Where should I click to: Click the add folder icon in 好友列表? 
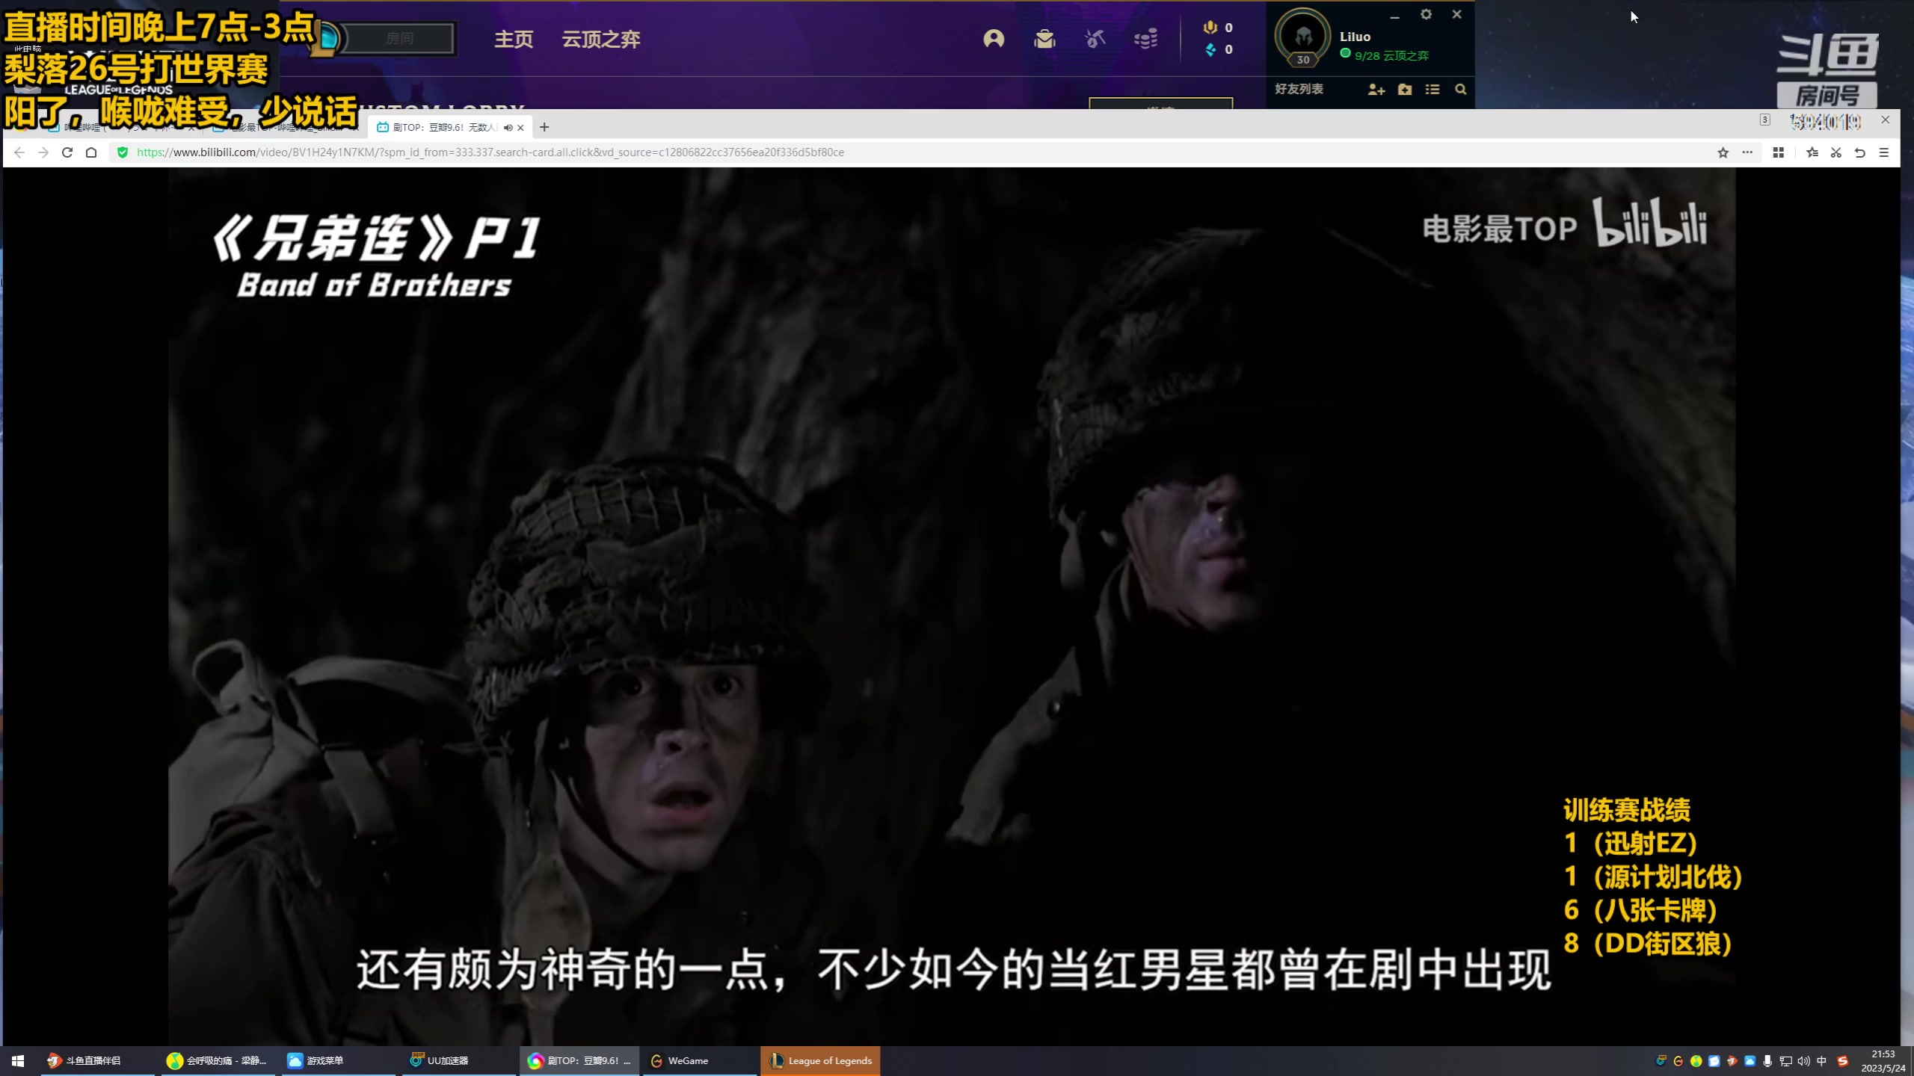[x=1405, y=90]
